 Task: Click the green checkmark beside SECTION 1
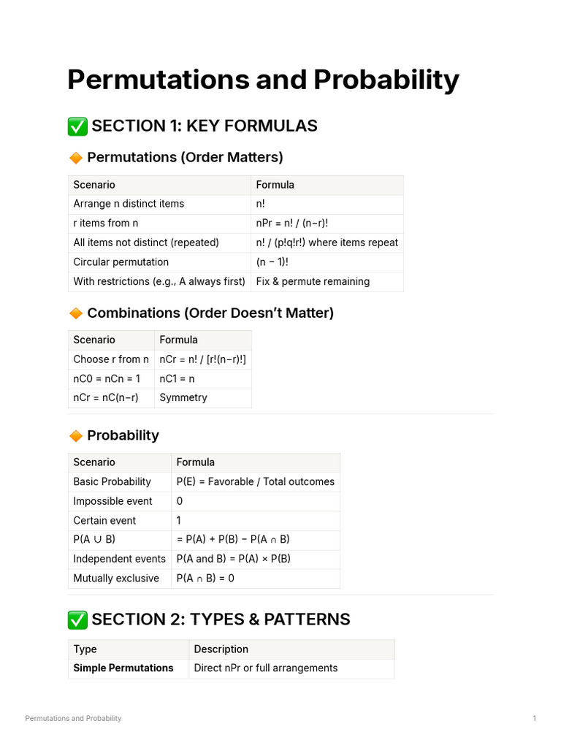click(x=77, y=126)
